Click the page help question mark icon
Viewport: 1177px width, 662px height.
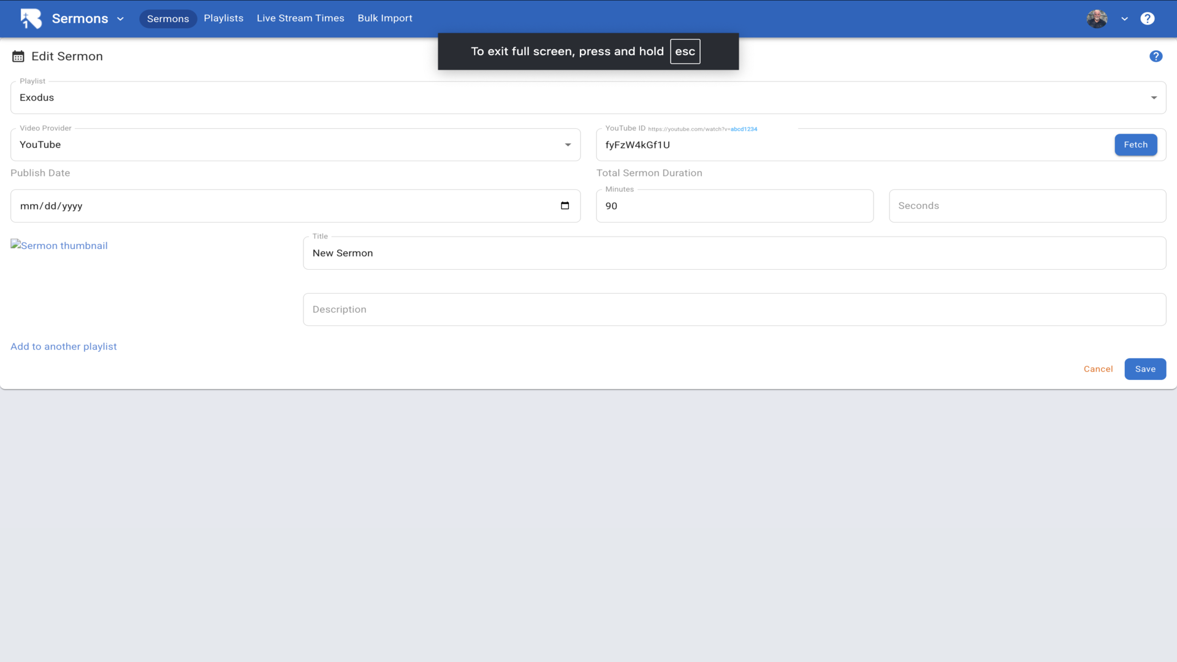(x=1156, y=56)
